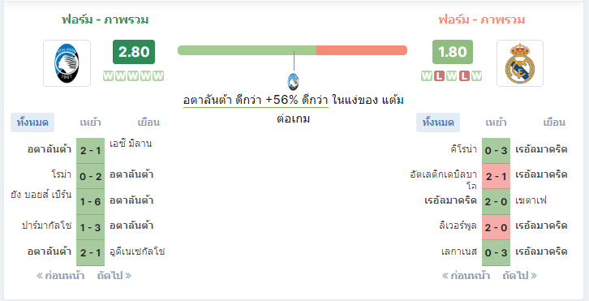The width and height of the screenshot is (589, 301).
Task: Click the green-red points comparison bar
Action: 292,50
